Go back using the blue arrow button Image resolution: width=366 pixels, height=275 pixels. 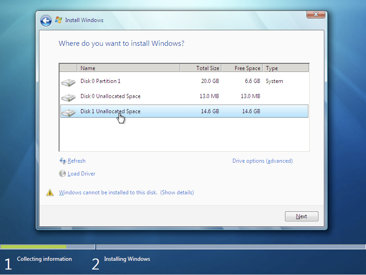[x=46, y=21]
